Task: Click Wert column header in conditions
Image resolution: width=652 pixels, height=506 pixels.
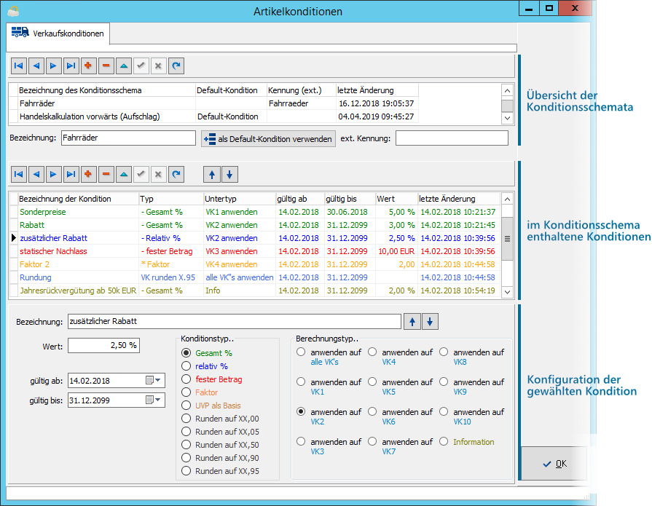Action: point(397,199)
